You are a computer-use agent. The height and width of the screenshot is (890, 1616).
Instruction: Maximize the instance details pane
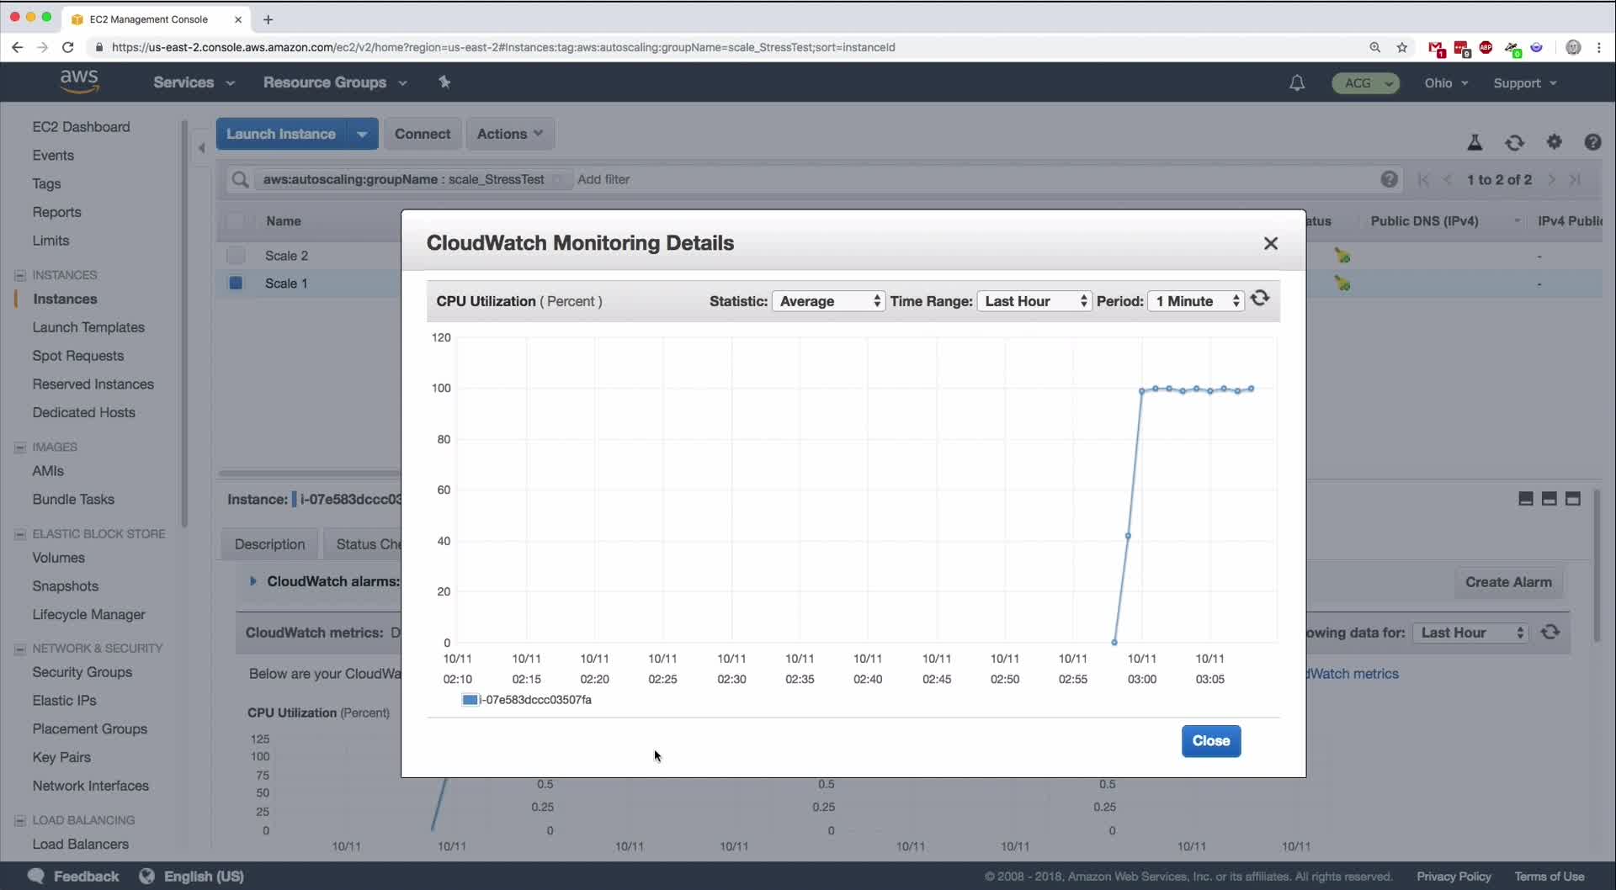click(x=1572, y=499)
